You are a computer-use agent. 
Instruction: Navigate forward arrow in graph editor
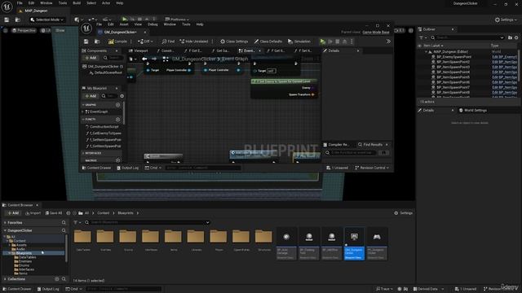click(154, 59)
